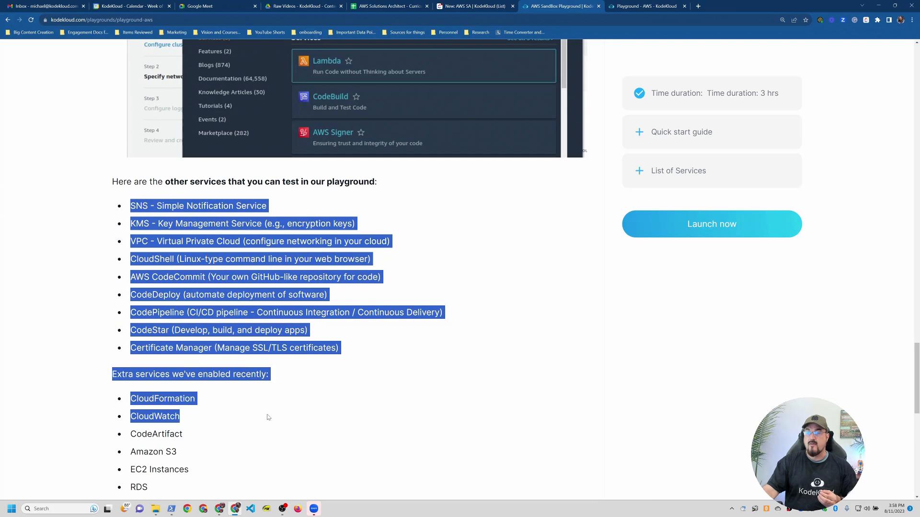Reload the page with the refresh icon

(31, 20)
